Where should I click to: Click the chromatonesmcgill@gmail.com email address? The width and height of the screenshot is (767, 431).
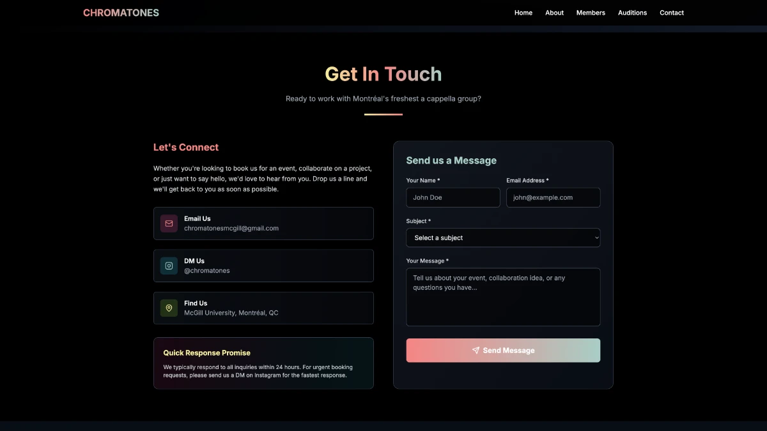tap(231, 228)
